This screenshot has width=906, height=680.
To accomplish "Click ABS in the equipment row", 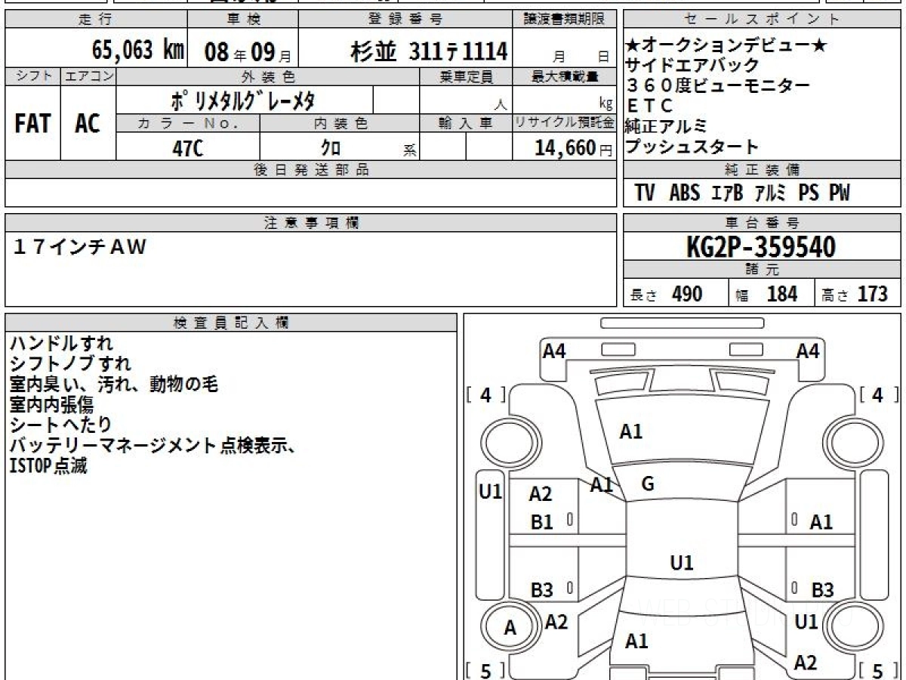I will (685, 193).
